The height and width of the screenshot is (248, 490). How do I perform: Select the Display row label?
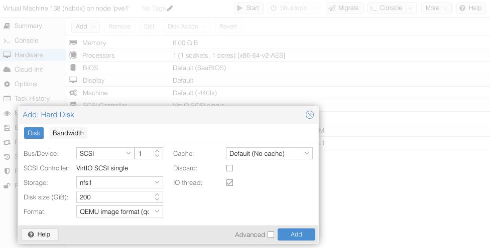coord(93,81)
